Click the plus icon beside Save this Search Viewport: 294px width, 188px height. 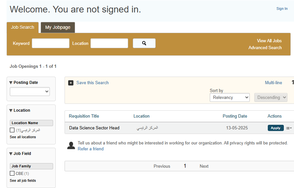71,83
